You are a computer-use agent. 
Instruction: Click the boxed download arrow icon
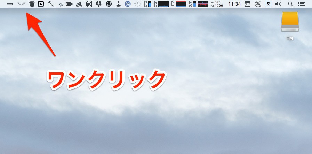click(x=41, y=4)
